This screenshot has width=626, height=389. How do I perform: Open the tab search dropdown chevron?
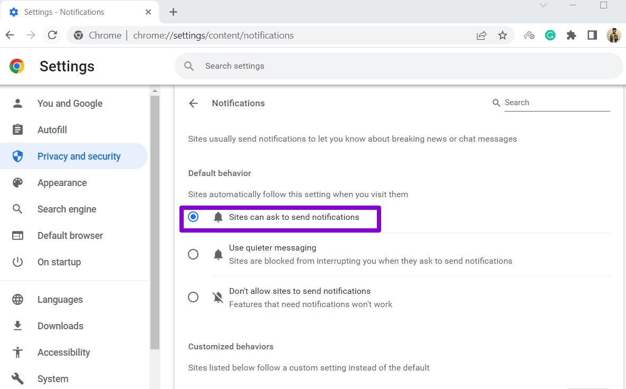pyautogui.click(x=543, y=5)
